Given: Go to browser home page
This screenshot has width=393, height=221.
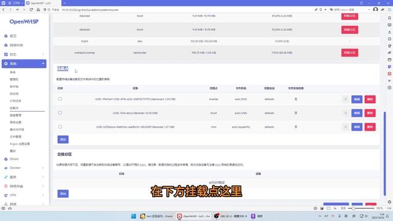Looking at the screenshot, I should tap(38, 10).
